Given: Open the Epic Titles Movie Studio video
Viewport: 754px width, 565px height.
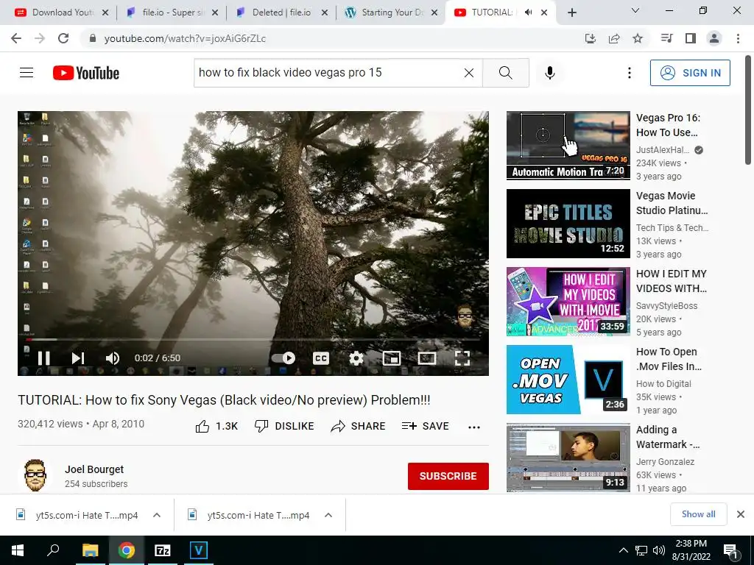Looking at the screenshot, I should [x=568, y=224].
